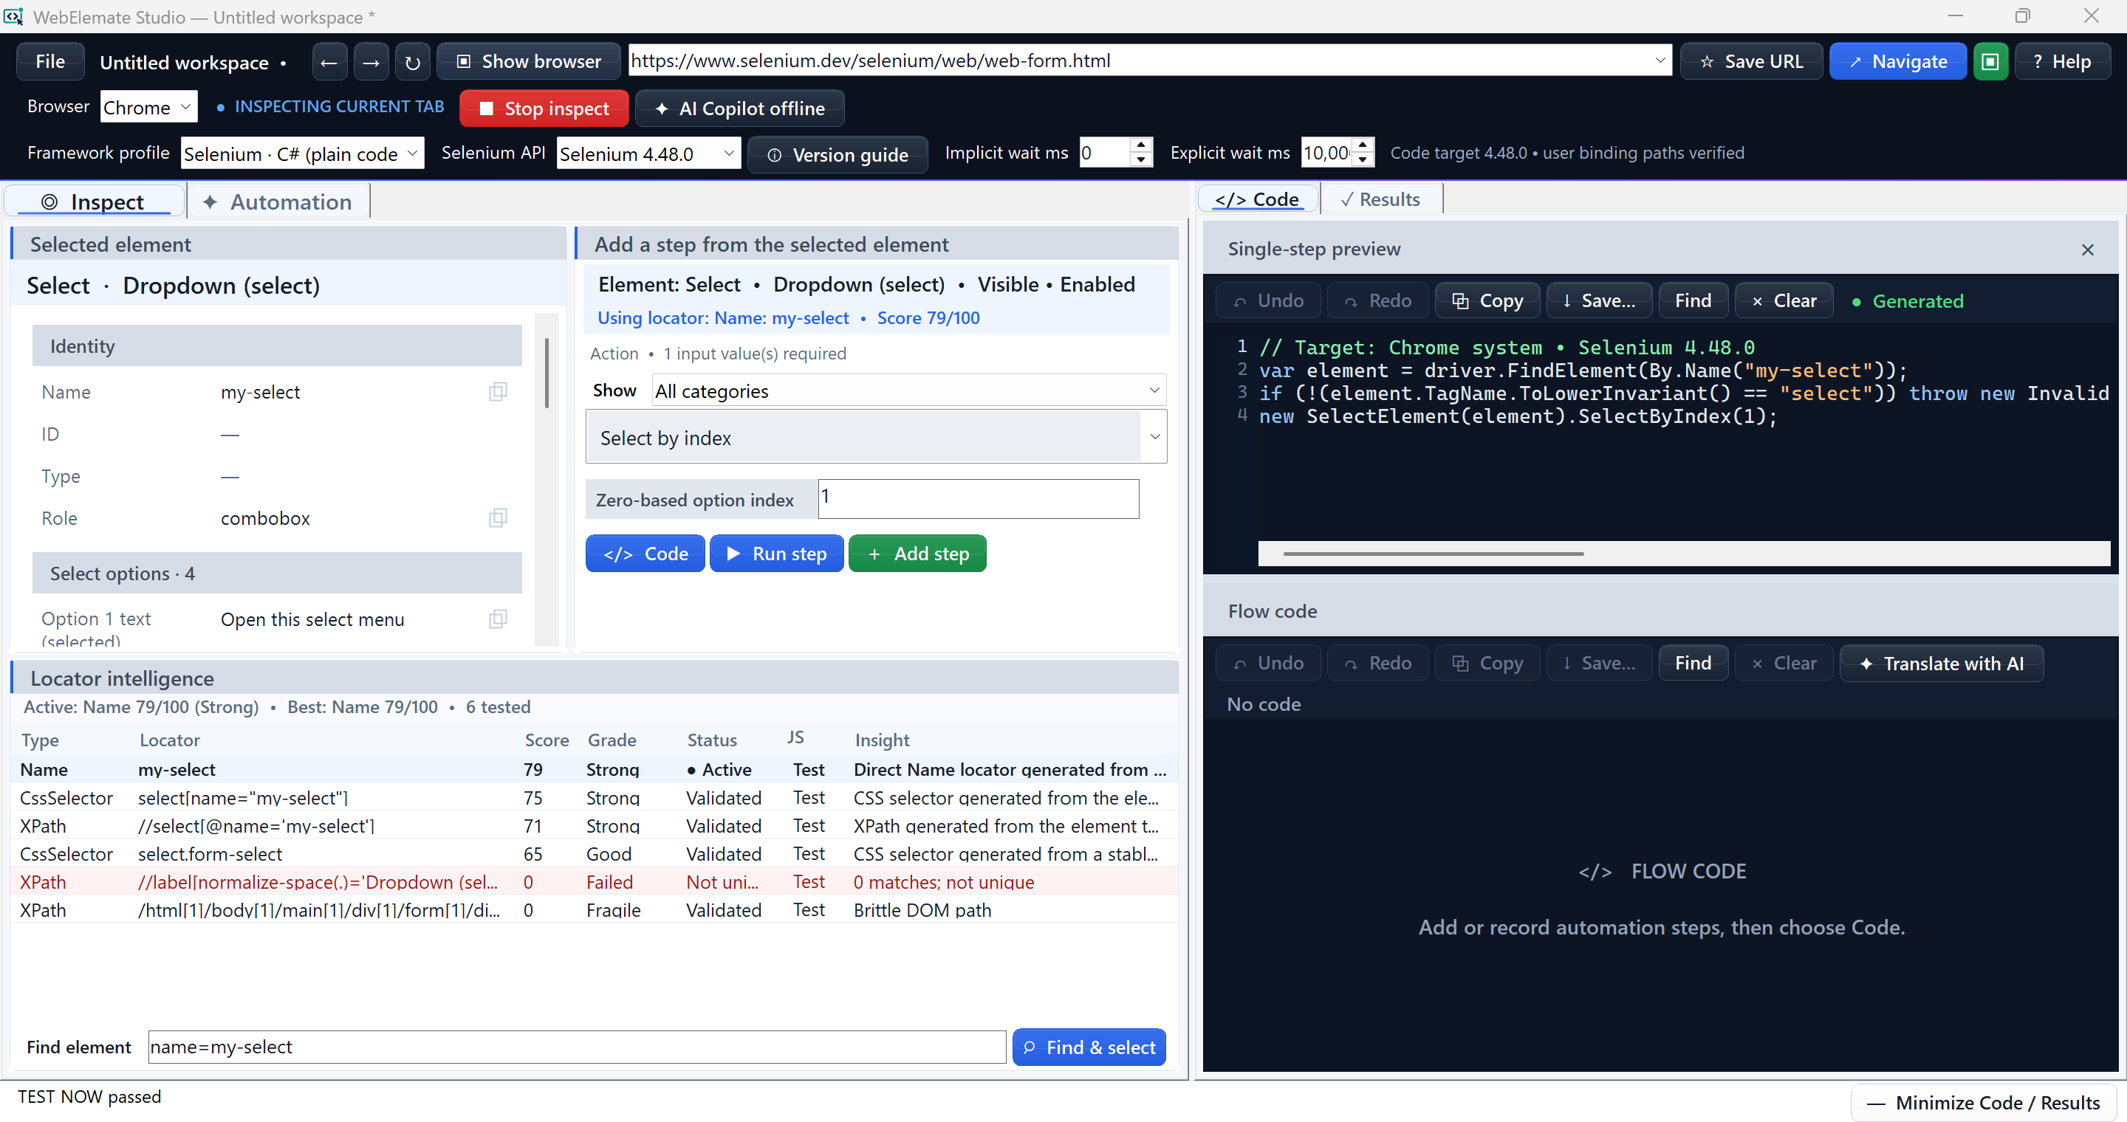Click Minimize Code / Results button

(x=1982, y=1103)
